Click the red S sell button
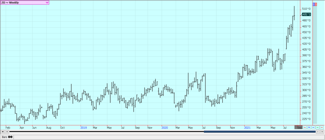The width and height of the screenshot is (325, 140). tap(316, 4)
